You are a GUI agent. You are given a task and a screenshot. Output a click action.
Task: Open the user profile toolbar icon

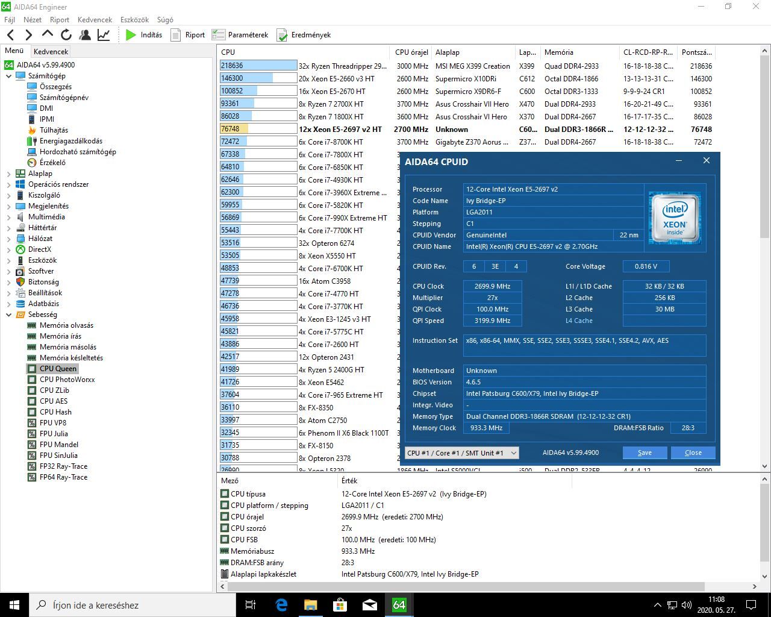point(85,35)
